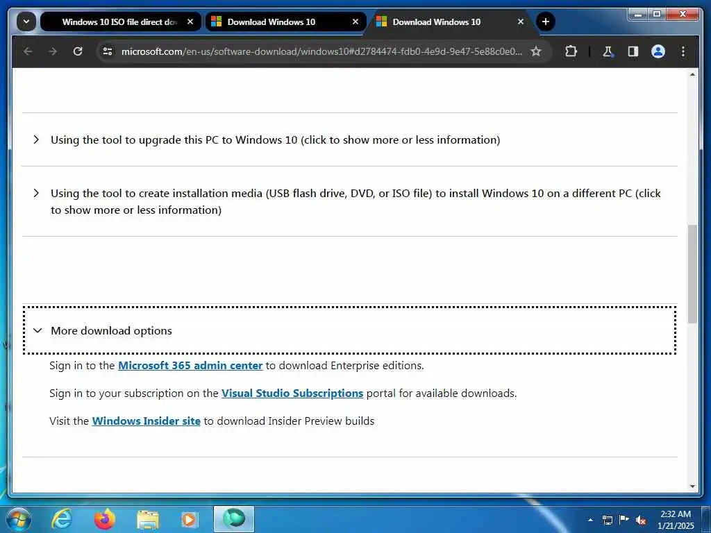Viewport: 711px width, 533px height.
Task: Open Windows Explorer folder in taskbar
Action: pos(147,519)
